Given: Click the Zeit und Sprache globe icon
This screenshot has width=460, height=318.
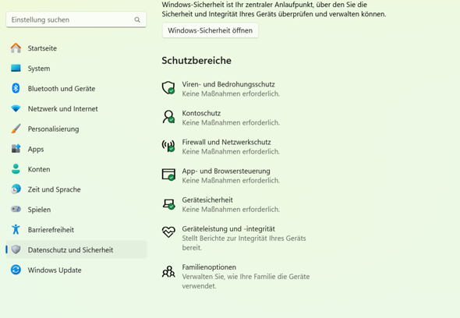Looking at the screenshot, I should [x=16, y=189].
